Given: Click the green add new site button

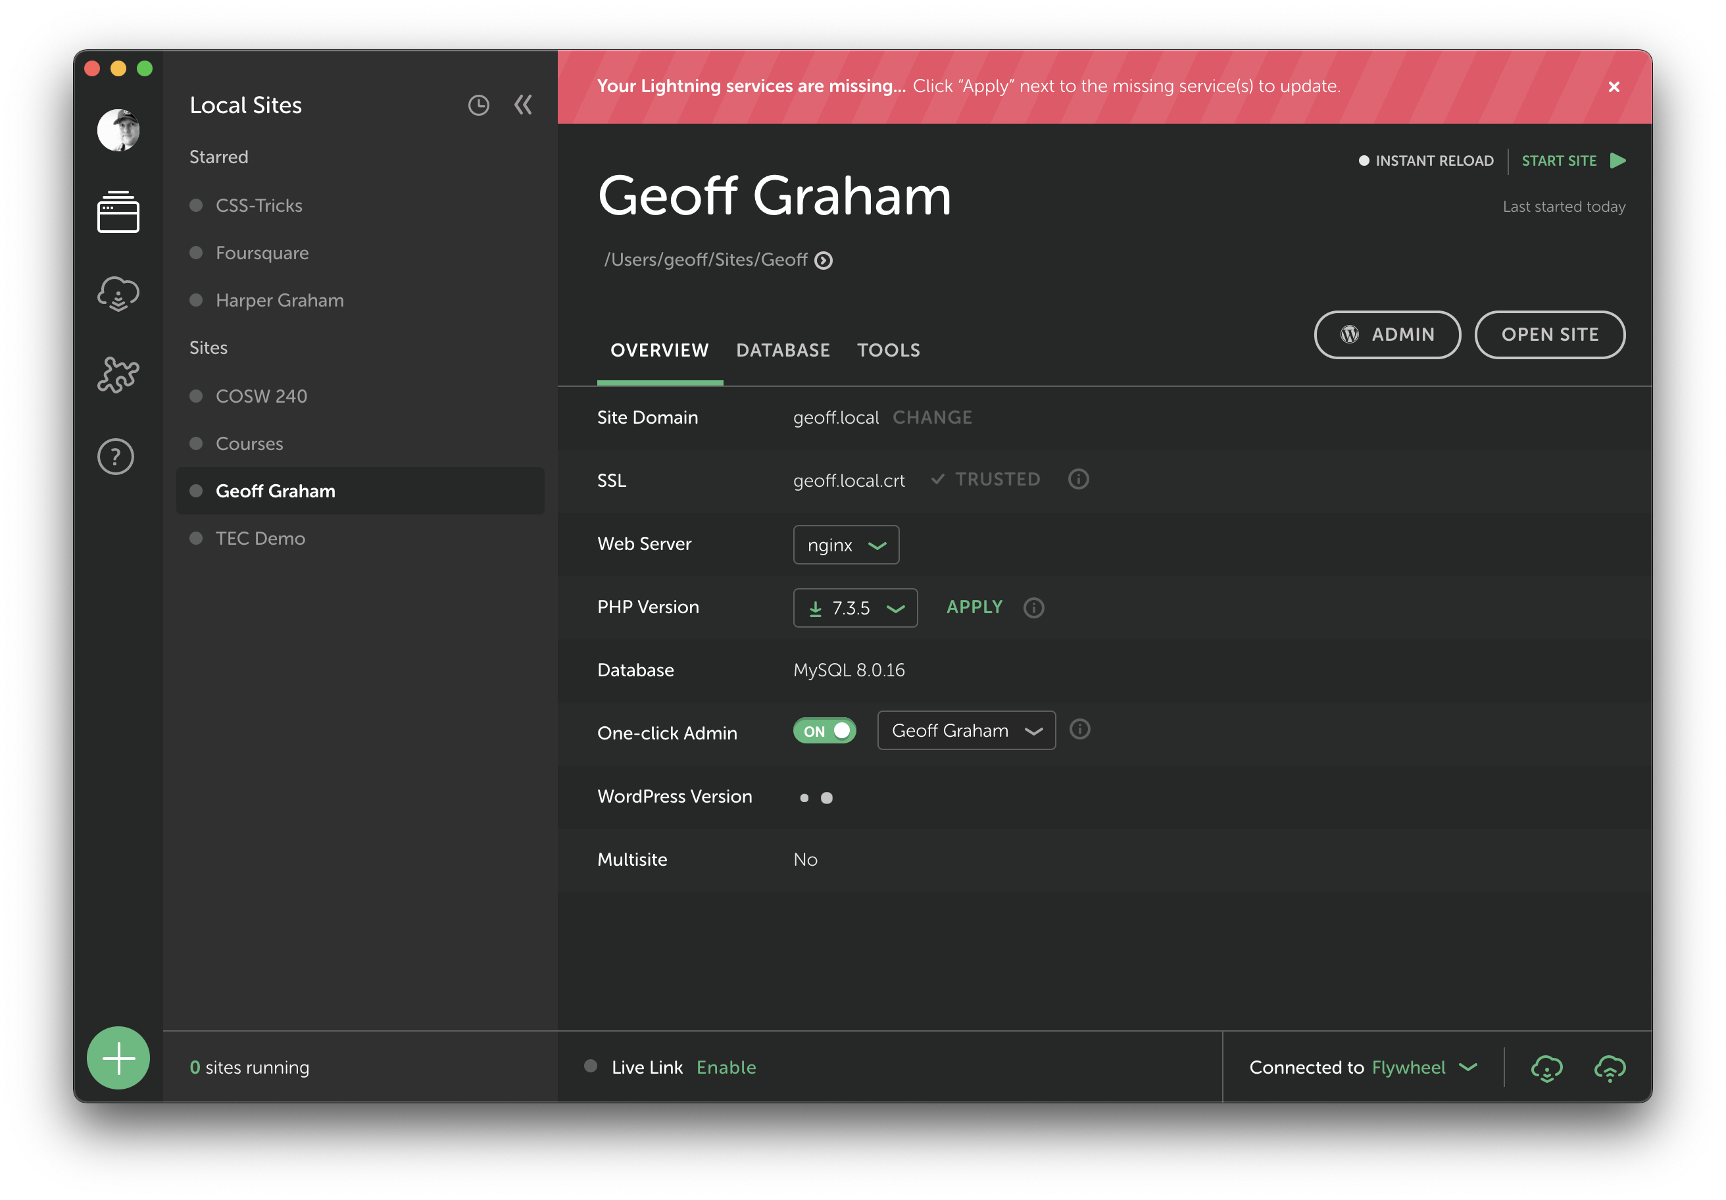Looking at the screenshot, I should click(118, 1058).
